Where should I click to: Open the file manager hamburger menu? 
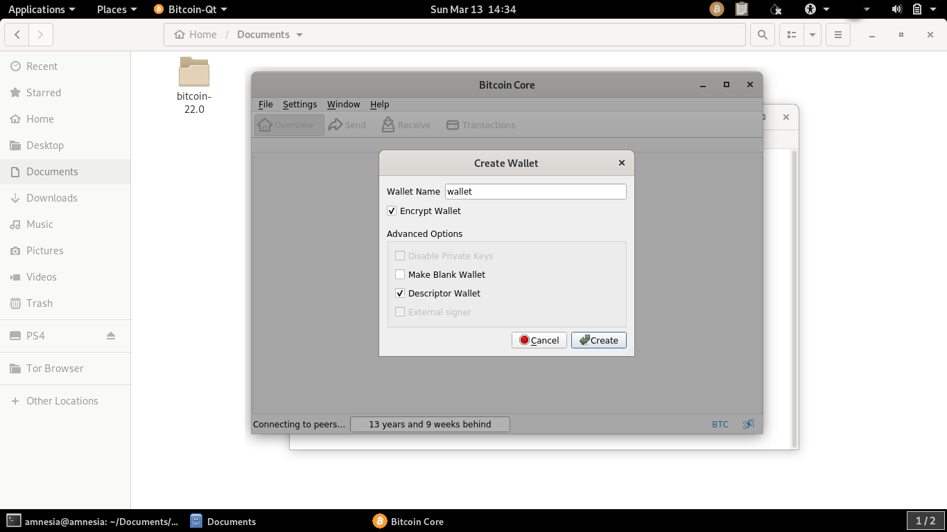pos(838,34)
